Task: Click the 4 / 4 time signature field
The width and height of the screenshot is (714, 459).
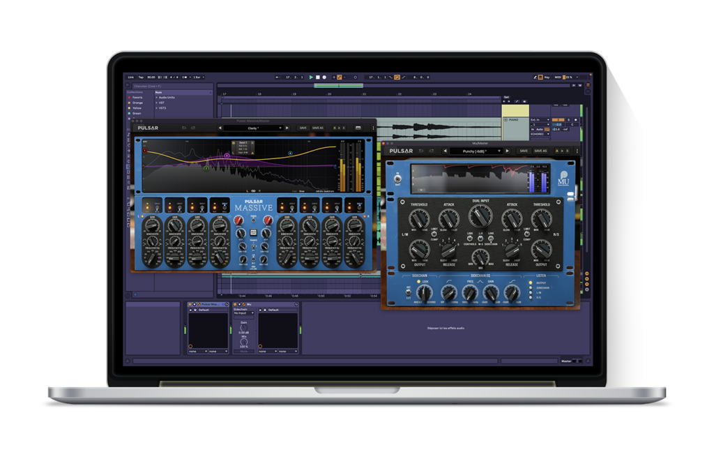Action: [174, 77]
